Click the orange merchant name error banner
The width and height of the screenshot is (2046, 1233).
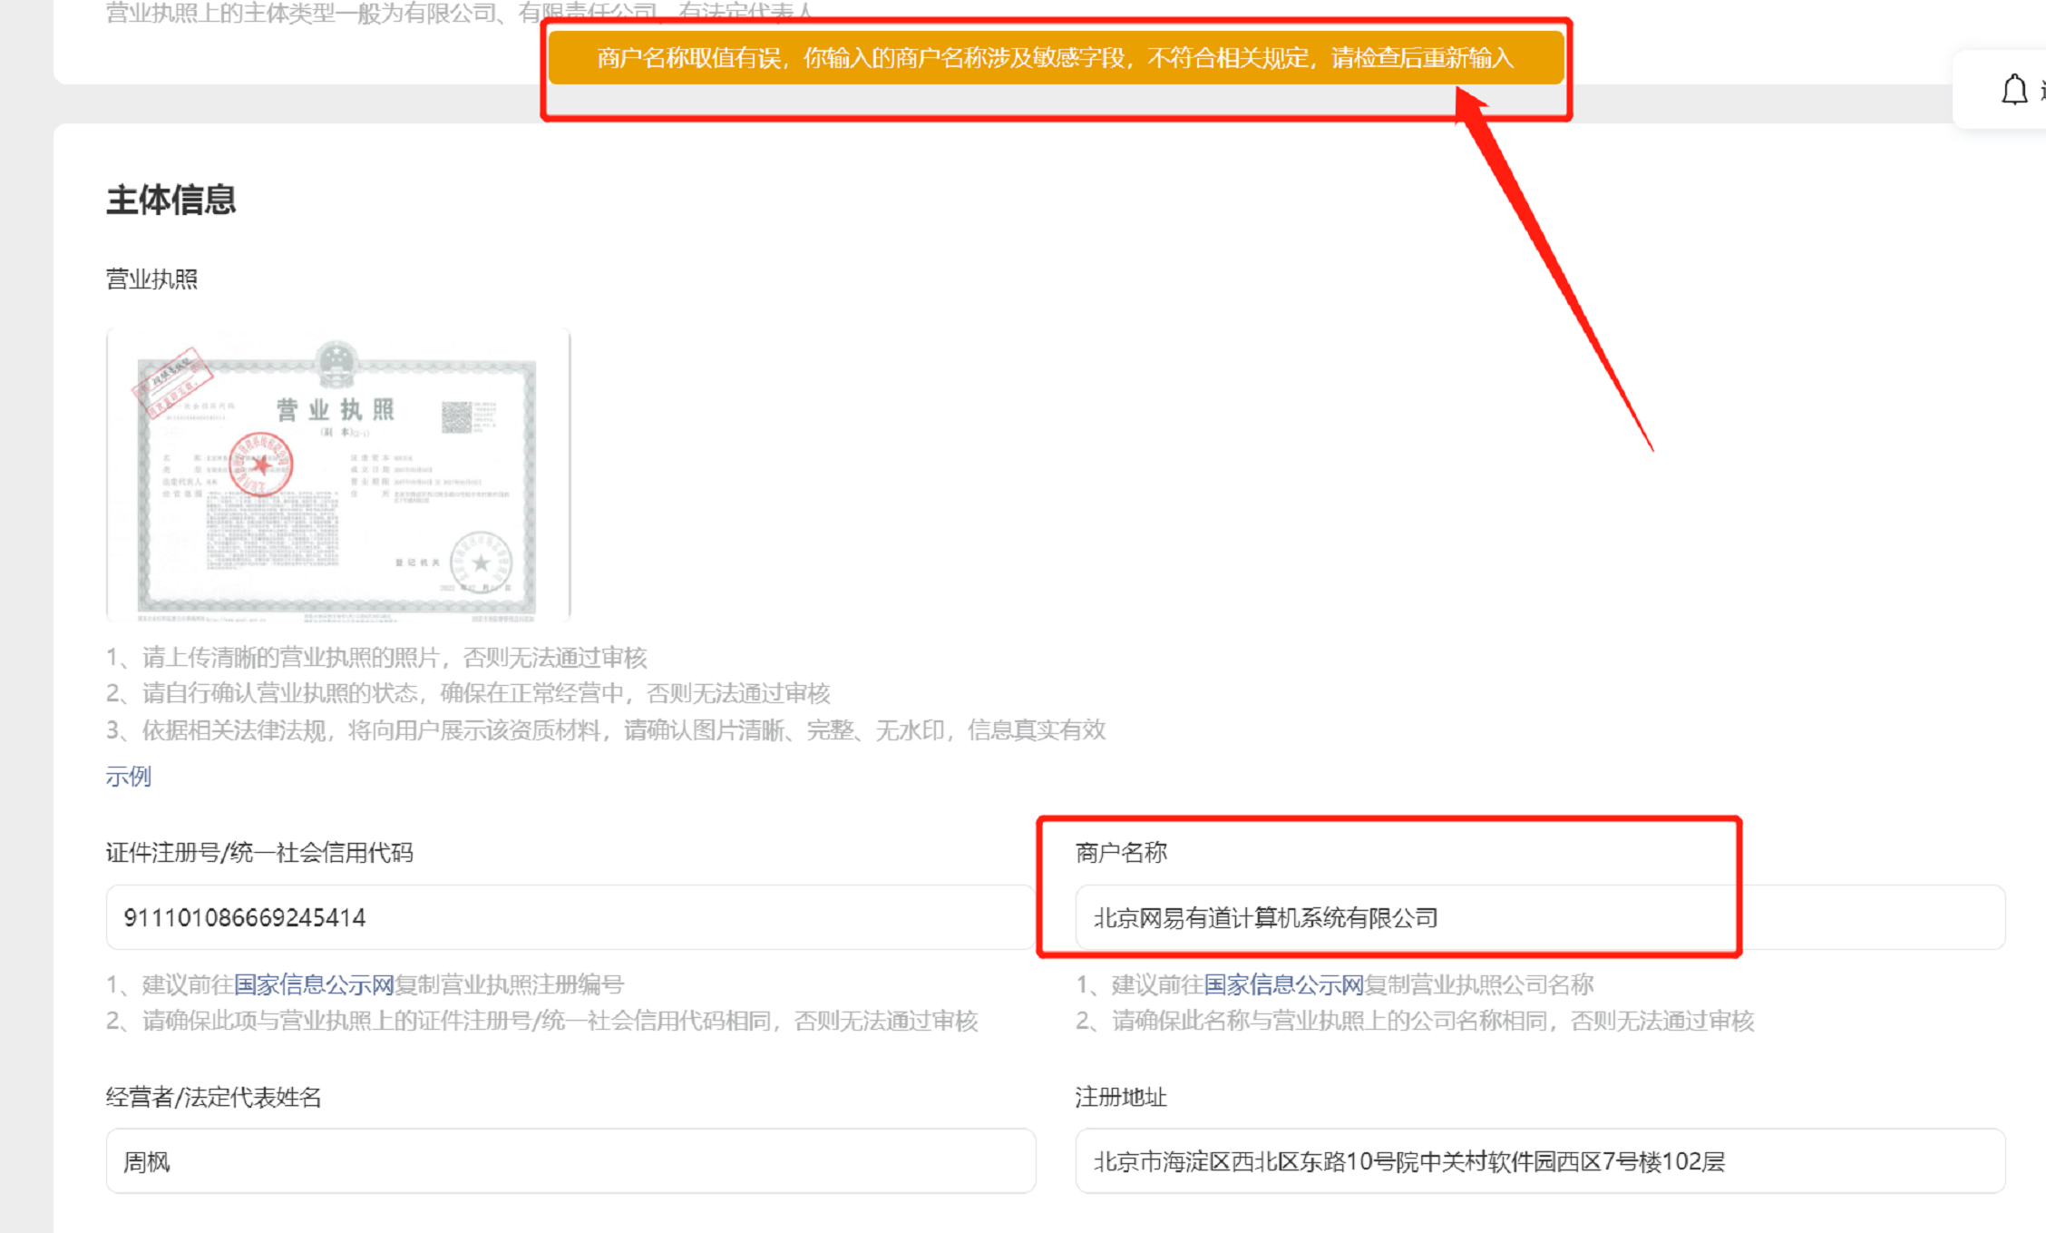click(1055, 58)
